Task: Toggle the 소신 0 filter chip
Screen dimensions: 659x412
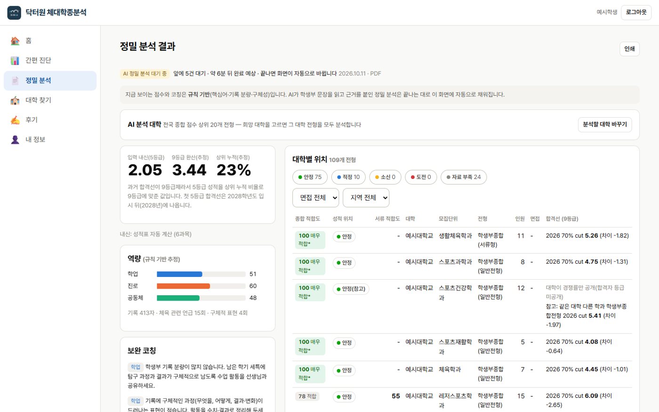Action: (386, 177)
